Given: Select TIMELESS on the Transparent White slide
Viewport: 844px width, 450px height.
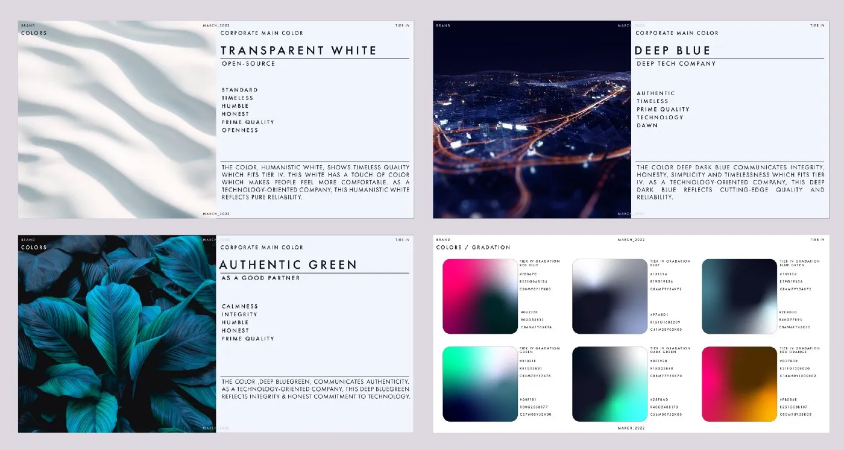Looking at the screenshot, I should pos(238,98).
